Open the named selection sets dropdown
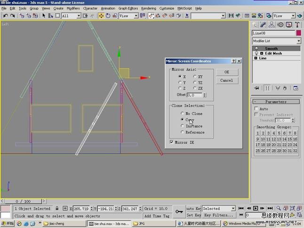Viewport: 304px width, 228px height. (223, 16)
